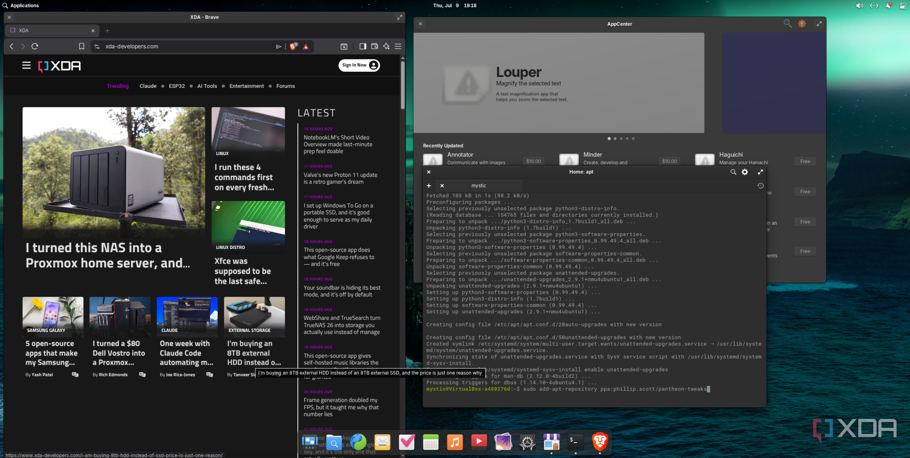This screenshot has width=910, height=458.
Task: Open the XDA site hamburger menu
Action: click(x=26, y=66)
